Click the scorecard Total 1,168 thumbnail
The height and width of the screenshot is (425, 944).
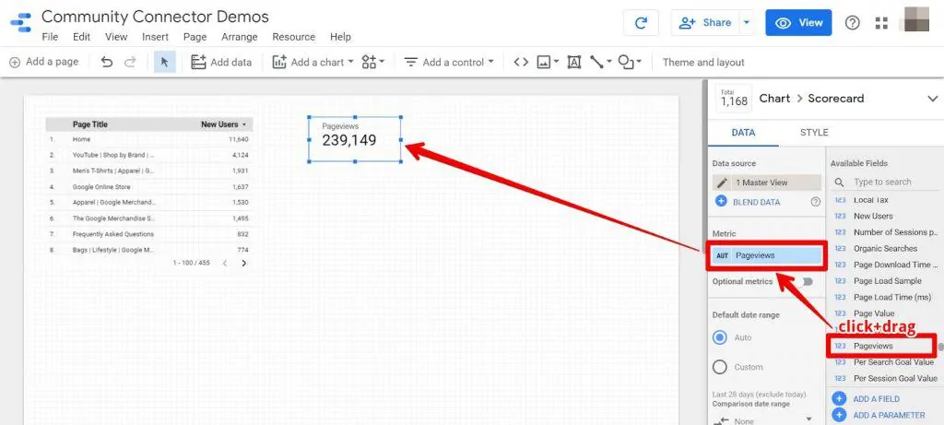(734, 99)
